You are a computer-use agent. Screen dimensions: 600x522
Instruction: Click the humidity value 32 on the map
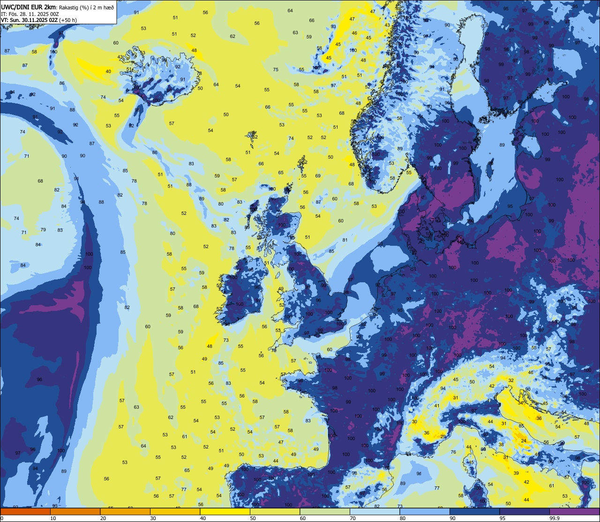511,381
